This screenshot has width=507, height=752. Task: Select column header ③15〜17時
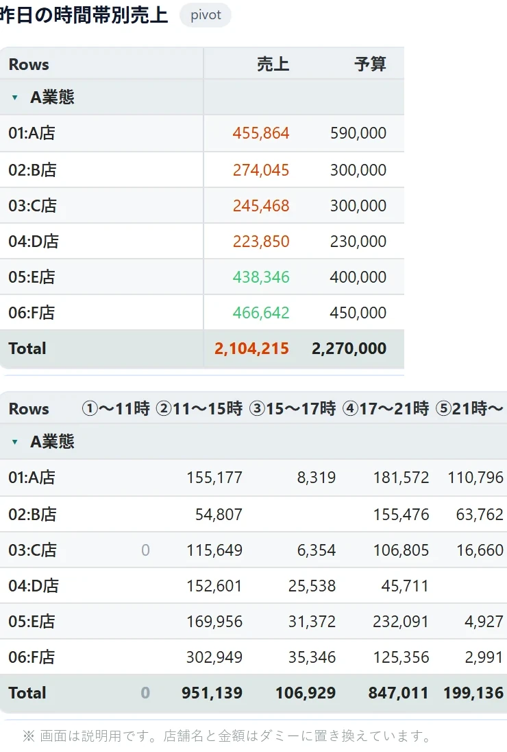tap(293, 409)
